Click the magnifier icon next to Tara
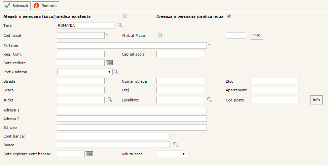This screenshot has height=165, width=328. coord(120,25)
